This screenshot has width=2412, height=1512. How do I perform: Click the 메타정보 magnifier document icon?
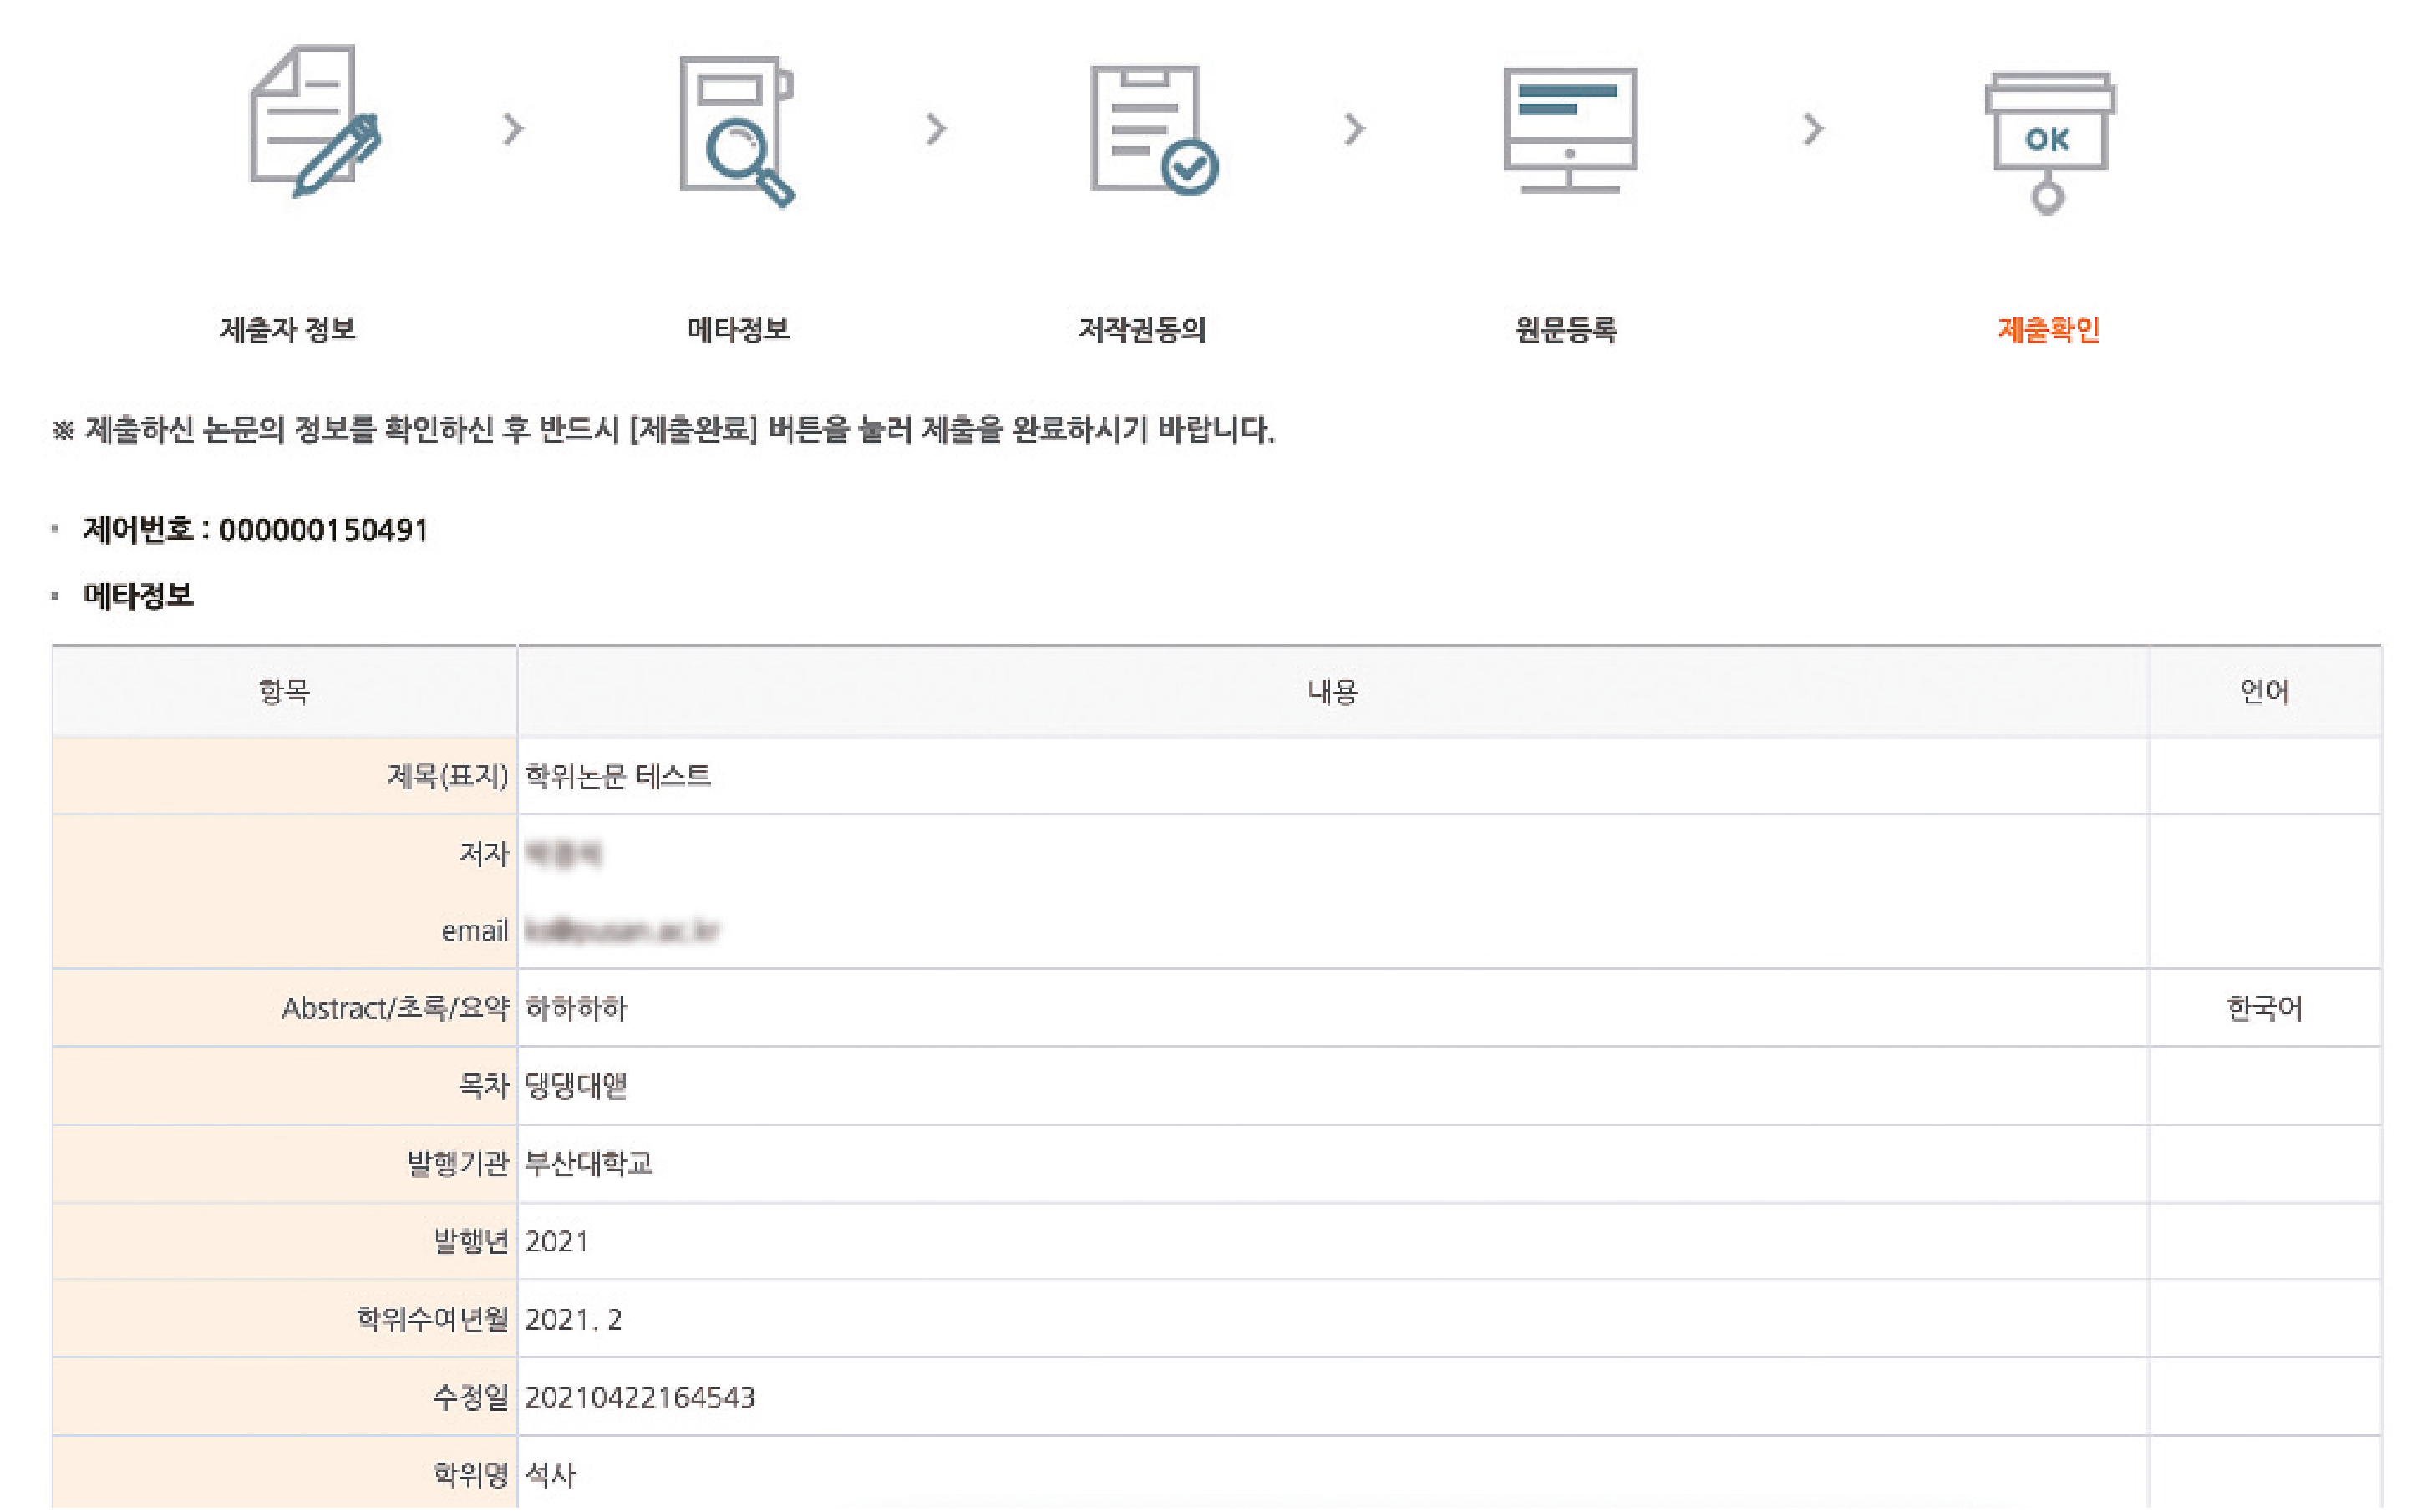[x=736, y=130]
